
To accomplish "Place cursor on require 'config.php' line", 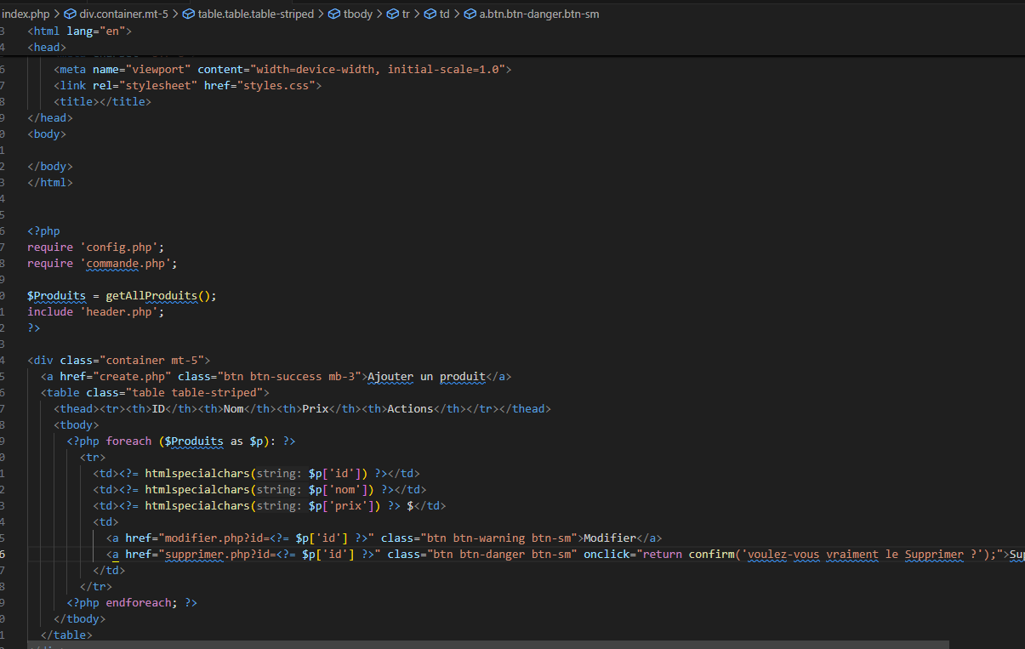I will click(95, 248).
